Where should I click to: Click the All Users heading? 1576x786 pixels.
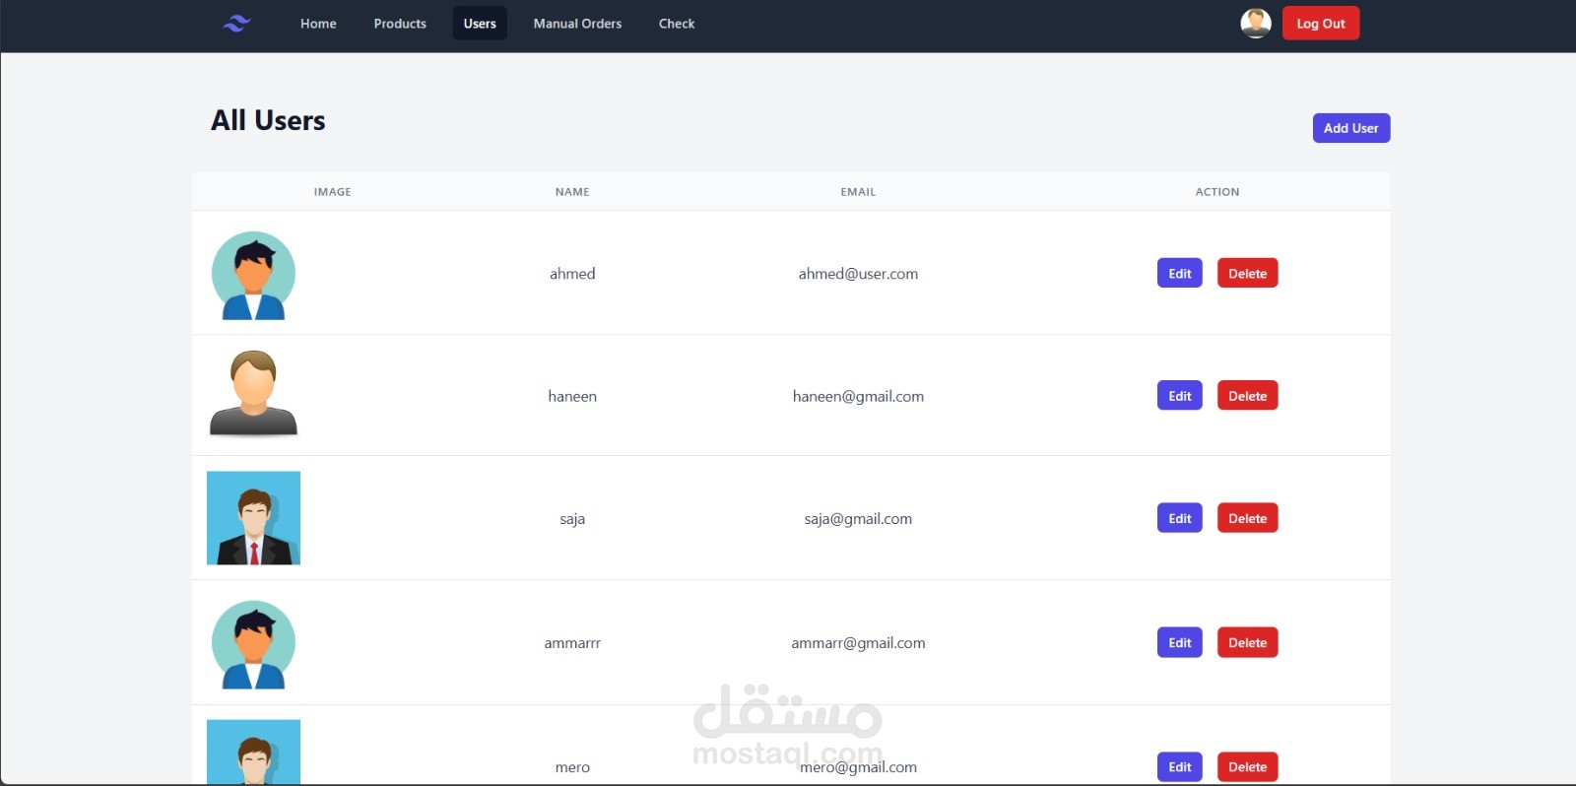coord(268,120)
